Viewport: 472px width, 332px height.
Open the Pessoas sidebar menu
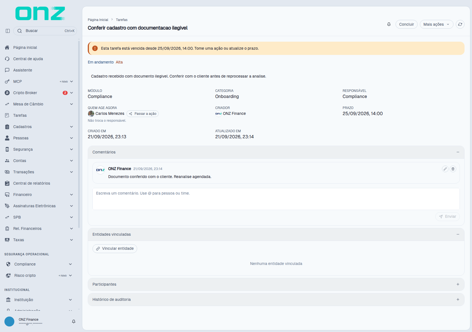pos(39,138)
